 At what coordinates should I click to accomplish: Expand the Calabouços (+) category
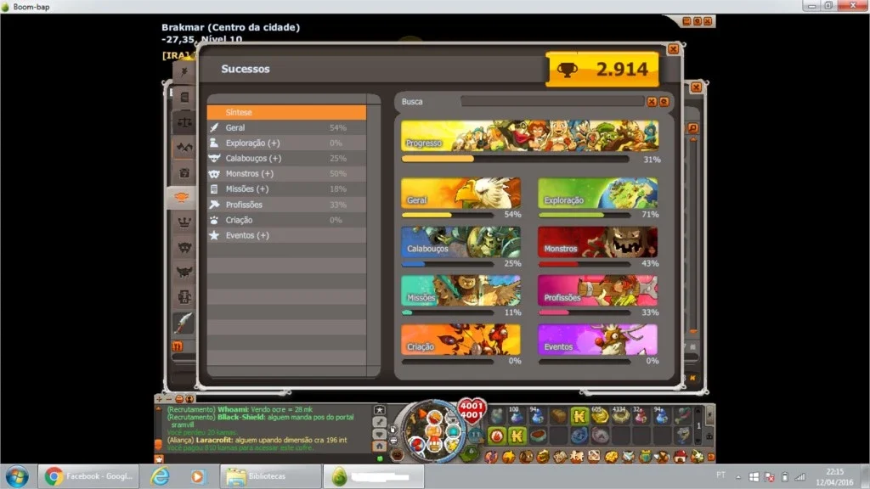[286, 158]
